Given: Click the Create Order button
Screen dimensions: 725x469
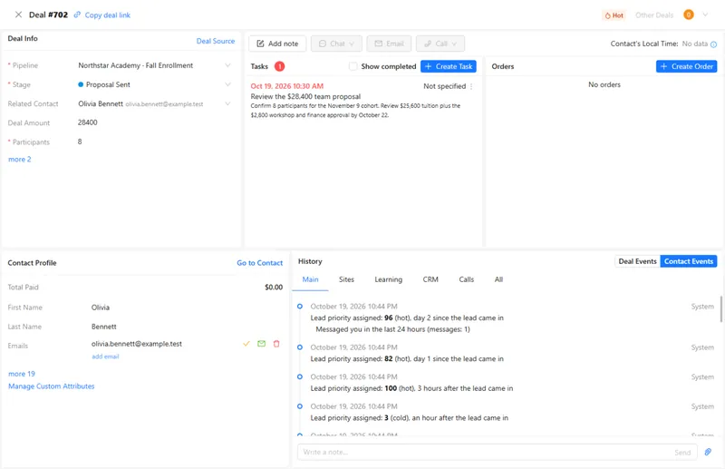Looking at the screenshot, I should (687, 66).
